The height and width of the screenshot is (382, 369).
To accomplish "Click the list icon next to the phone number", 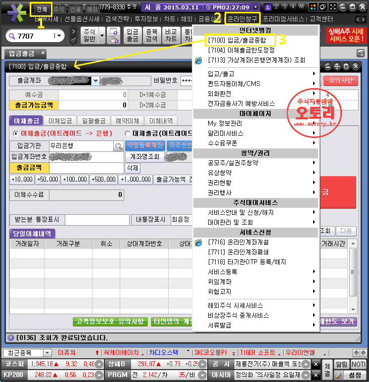I will pyautogui.click(x=135, y=7).
